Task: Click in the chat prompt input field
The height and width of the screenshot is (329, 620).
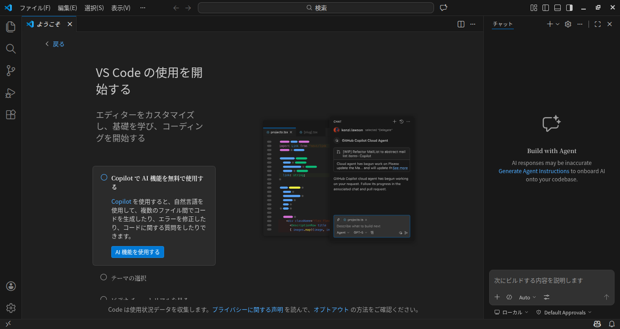Action: click(x=551, y=281)
